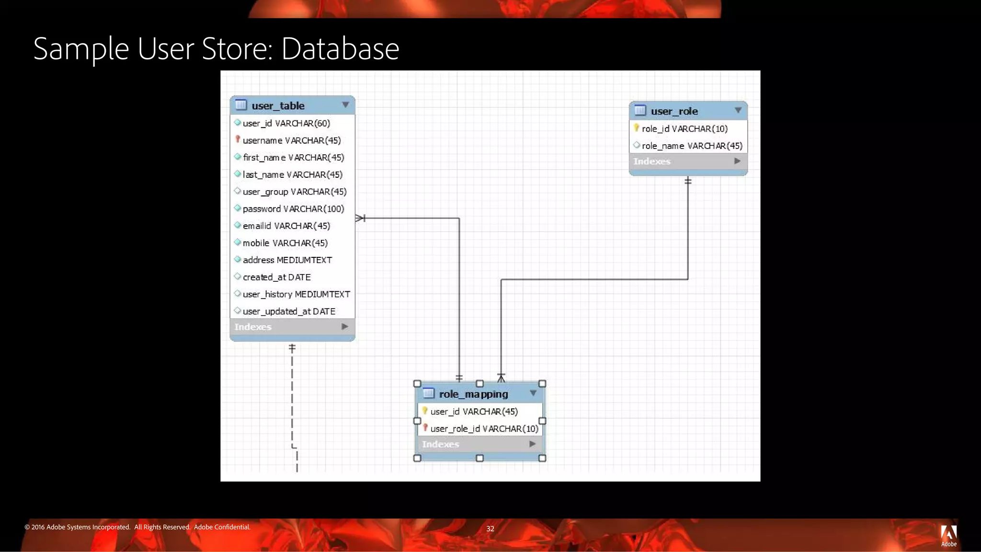Click the role_mapping table icon

pyautogui.click(x=429, y=393)
